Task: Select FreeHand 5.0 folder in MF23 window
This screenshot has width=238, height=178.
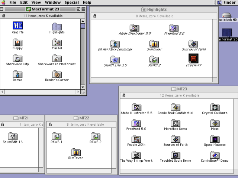Action: pyautogui.click(x=136, y=123)
